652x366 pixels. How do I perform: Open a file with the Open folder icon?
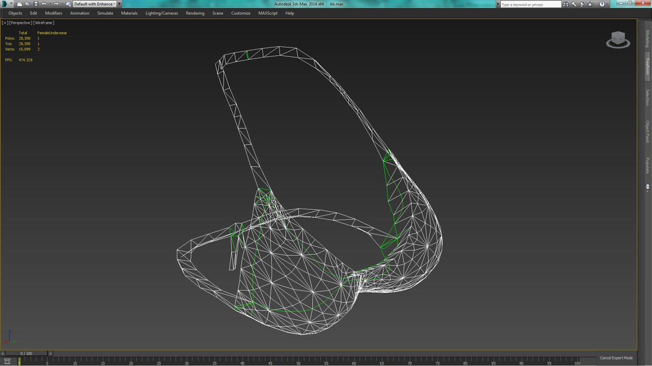coord(28,4)
